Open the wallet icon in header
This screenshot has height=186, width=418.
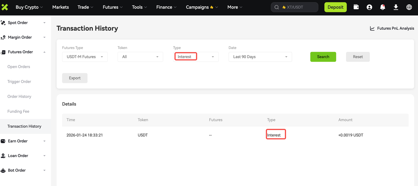pyautogui.click(x=356, y=7)
